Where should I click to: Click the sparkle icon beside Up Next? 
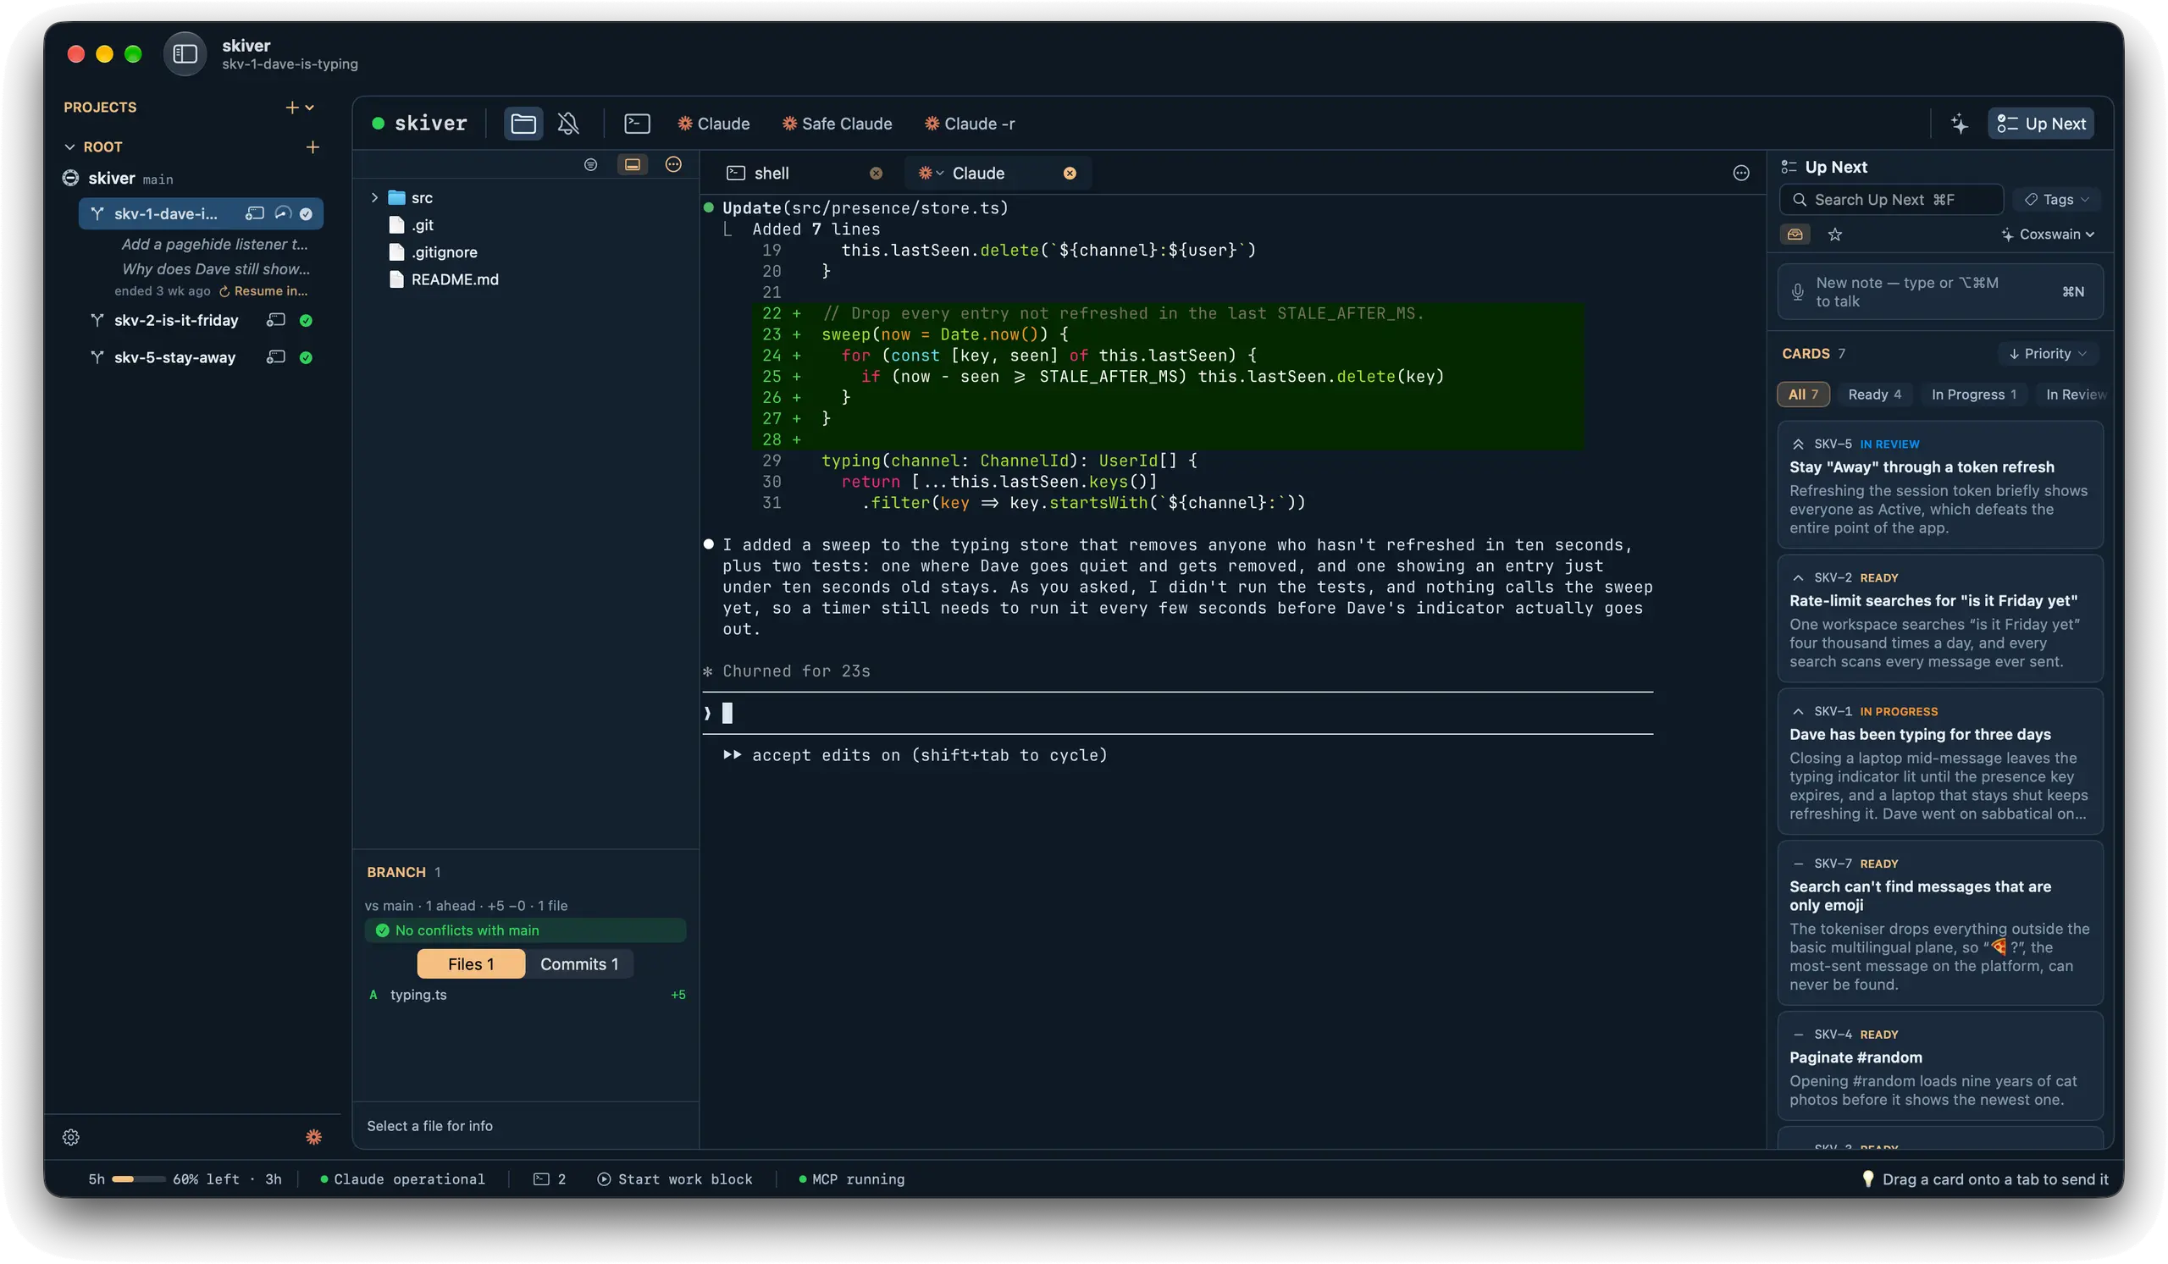coord(1959,124)
